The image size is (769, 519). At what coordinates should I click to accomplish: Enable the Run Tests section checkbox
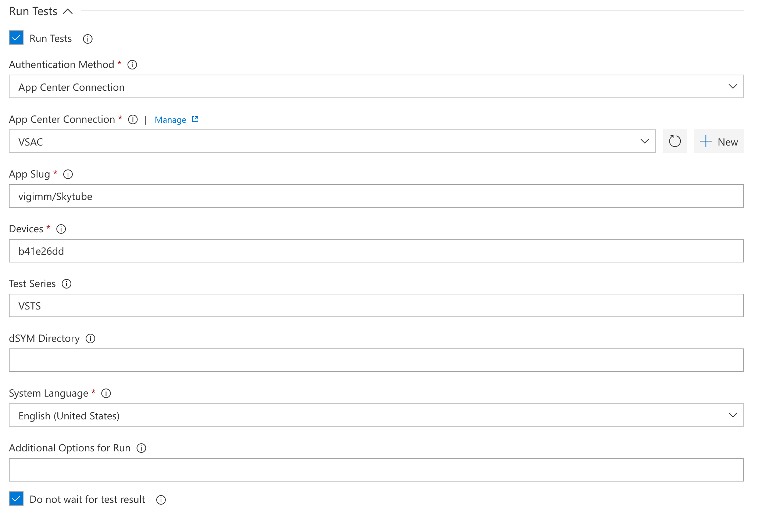click(16, 38)
